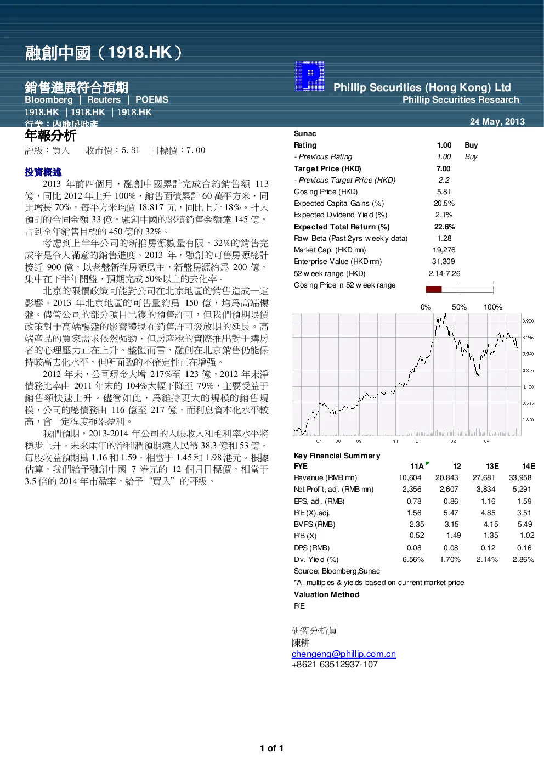Click the 14E column header
Viewport: 544px width, 770px height.
529,466
